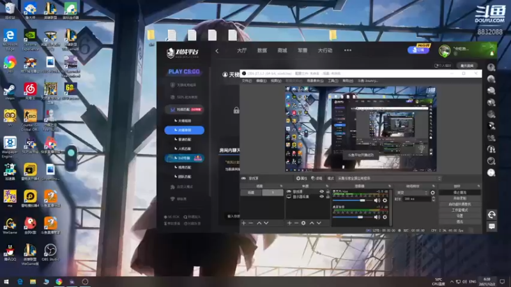
Task: Click Exit button in OBS controls
Action: [x=459, y=221]
